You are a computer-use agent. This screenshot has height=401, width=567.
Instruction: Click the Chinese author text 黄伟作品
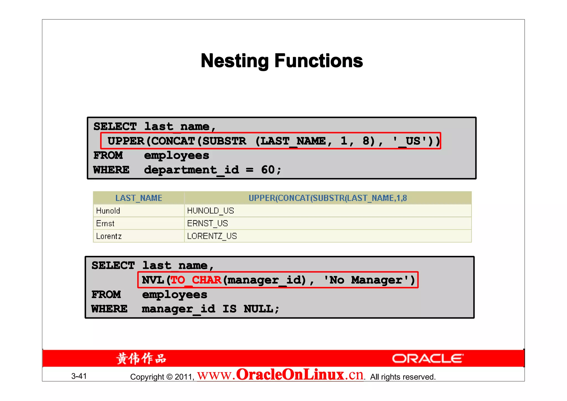coord(141,358)
